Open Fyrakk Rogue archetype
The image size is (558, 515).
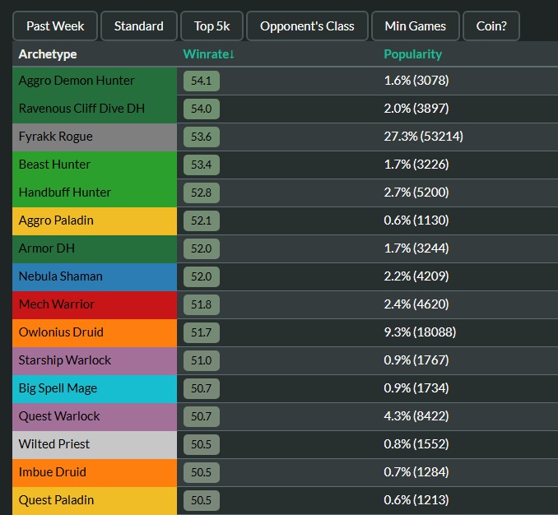pyautogui.click(x=95, y=137)
